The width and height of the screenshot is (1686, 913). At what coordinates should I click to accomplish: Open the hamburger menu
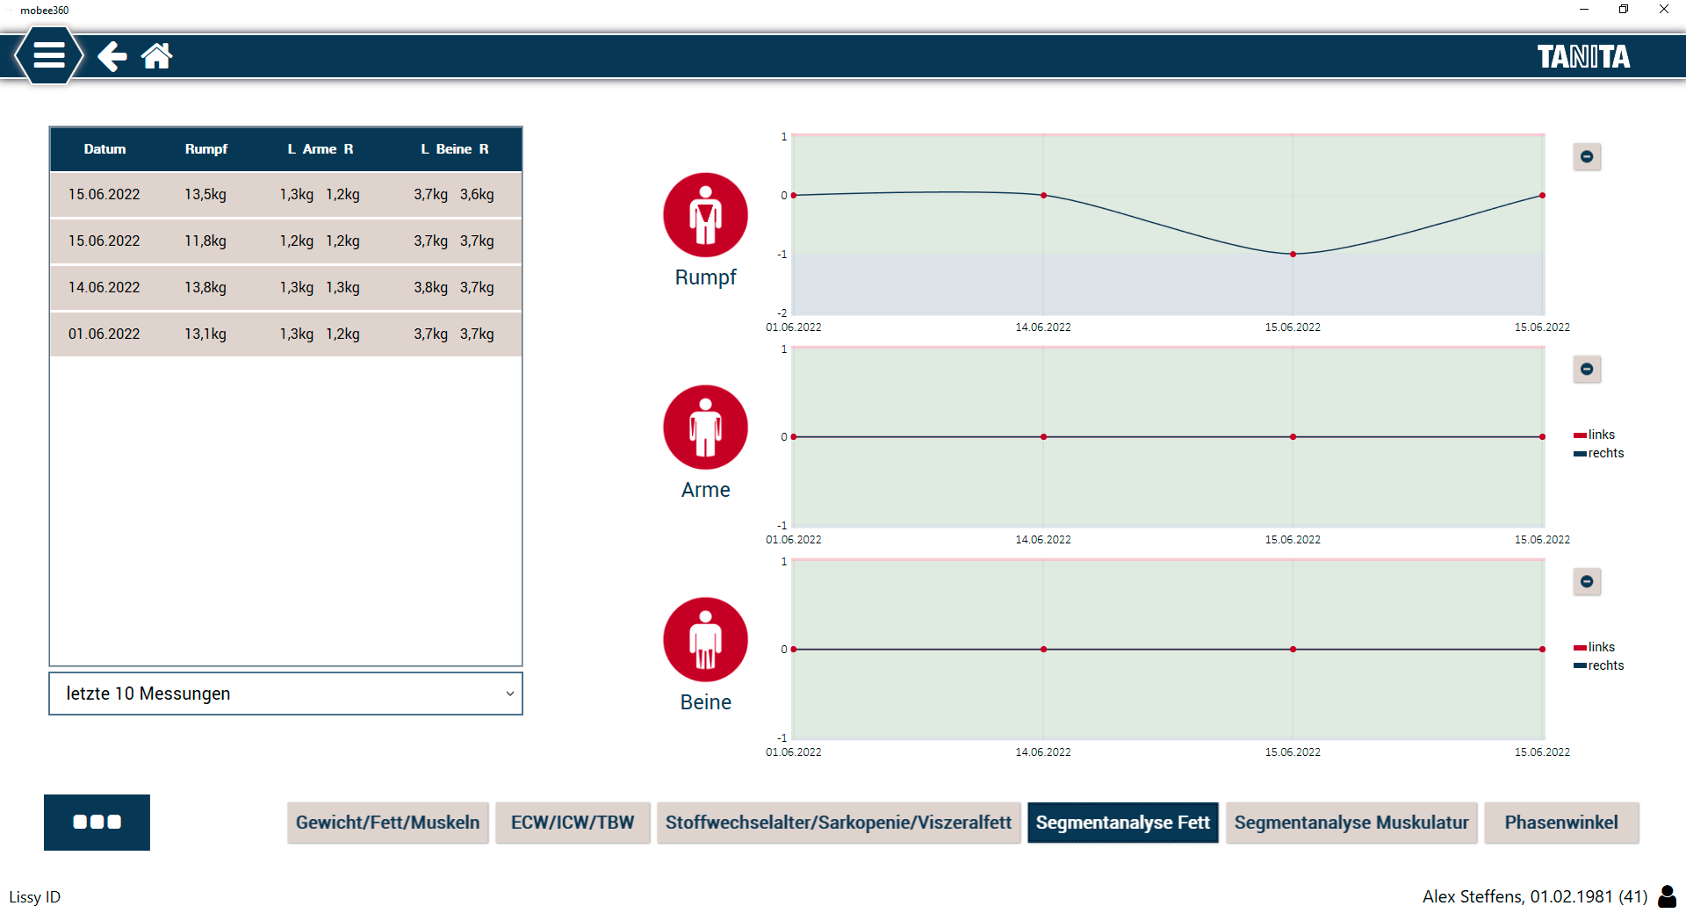[48, 55]
